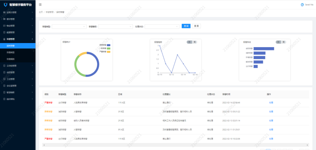The width and height of the screenshot is (316, 150).
Task: Click the table's horizontal scrollbar
Action: (176, 145)
